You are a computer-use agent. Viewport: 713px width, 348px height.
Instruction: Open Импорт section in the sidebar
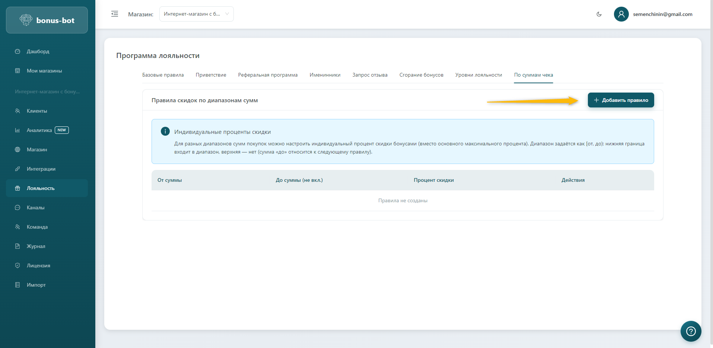[x=36, y=285]
